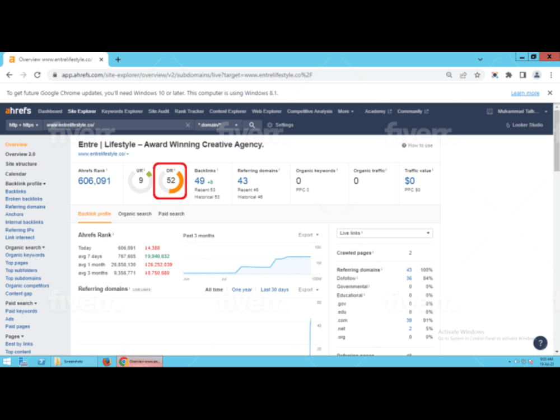The height and width of the screenshot is (420, 560).
Task: Dismiss the Chrome update notification bar
Action: (550, 93)
